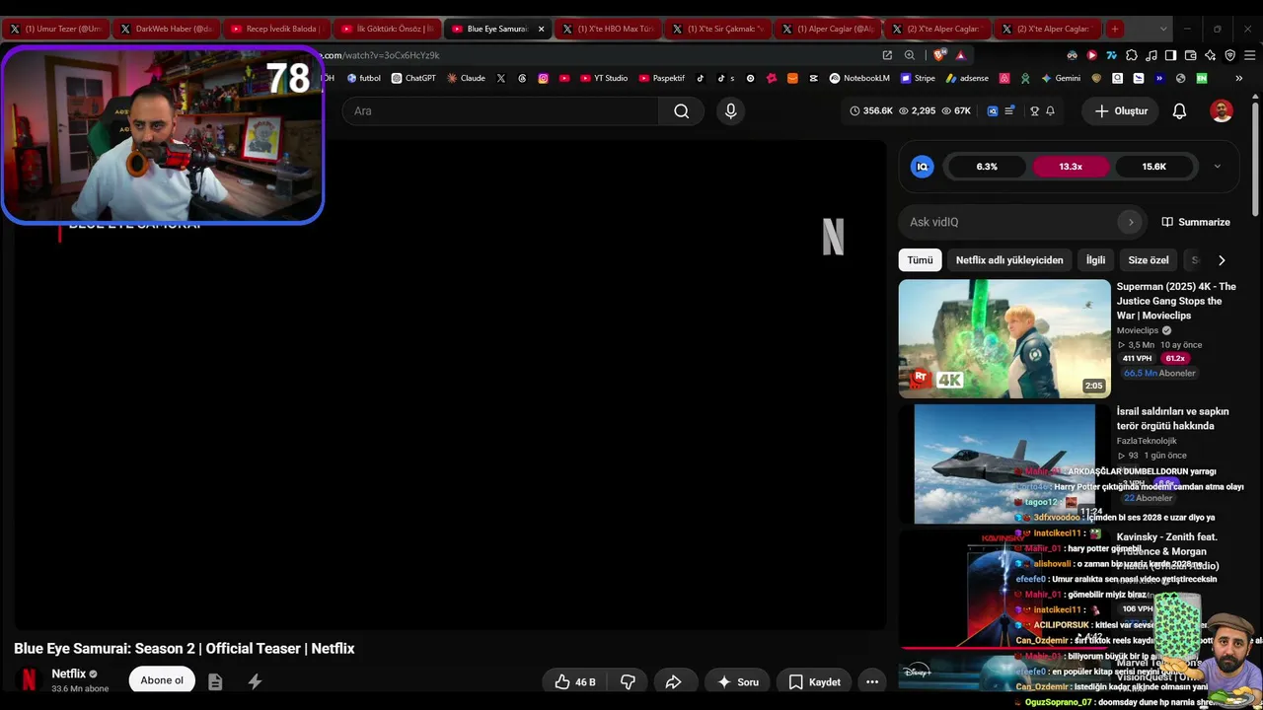Click the lightning bolt icon beside Abone ol
The height and width of the screenshot is (710, 1263).
tap(255, 681)
